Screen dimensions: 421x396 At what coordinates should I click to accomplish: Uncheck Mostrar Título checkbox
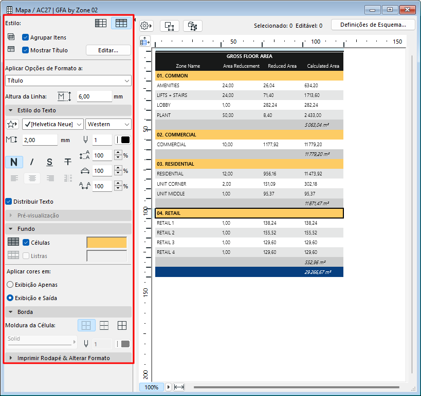26,50
